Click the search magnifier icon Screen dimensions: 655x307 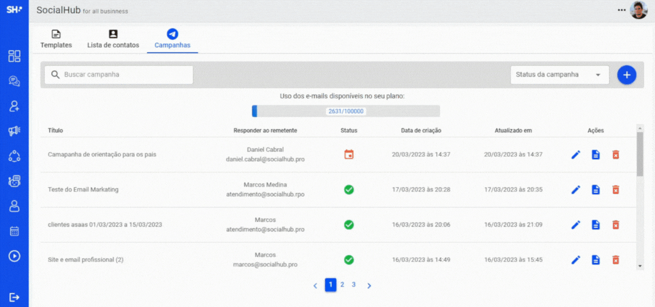tap(55, 75)
